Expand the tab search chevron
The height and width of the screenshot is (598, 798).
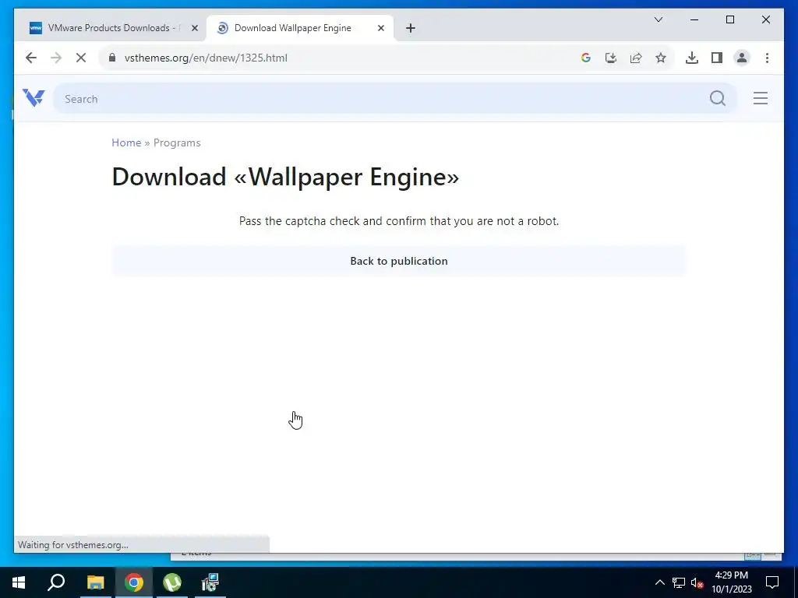coord(658,19)
